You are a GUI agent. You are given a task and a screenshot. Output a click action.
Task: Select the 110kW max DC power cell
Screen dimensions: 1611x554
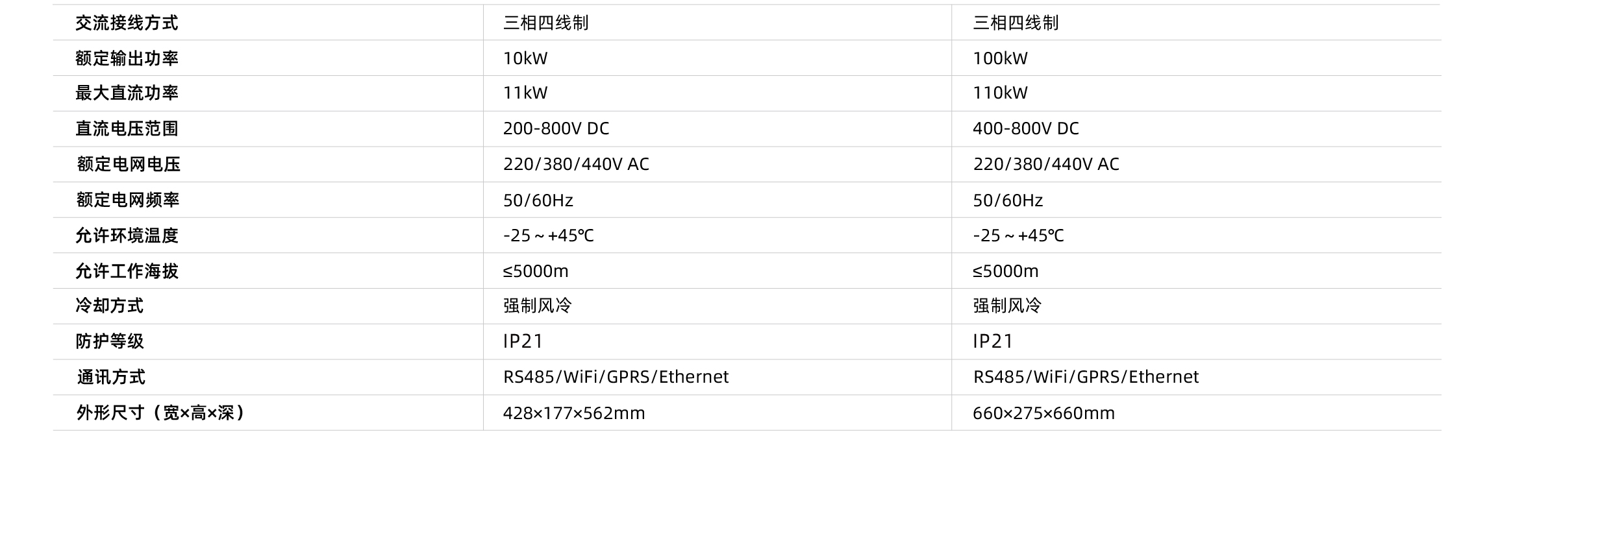click(1000, 93)
